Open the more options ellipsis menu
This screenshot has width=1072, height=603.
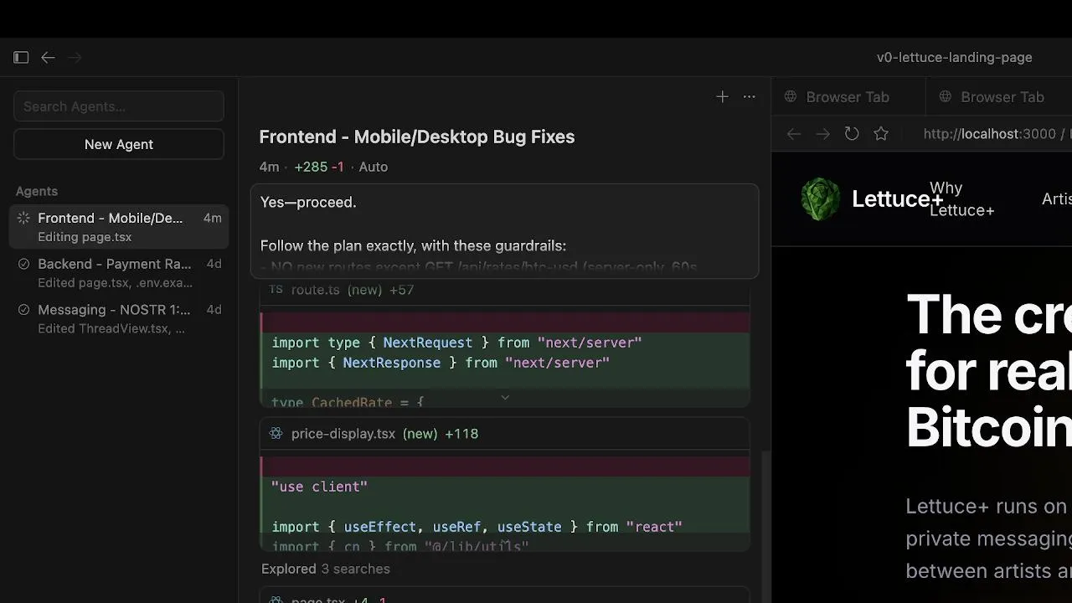click(x=750, y=96)
